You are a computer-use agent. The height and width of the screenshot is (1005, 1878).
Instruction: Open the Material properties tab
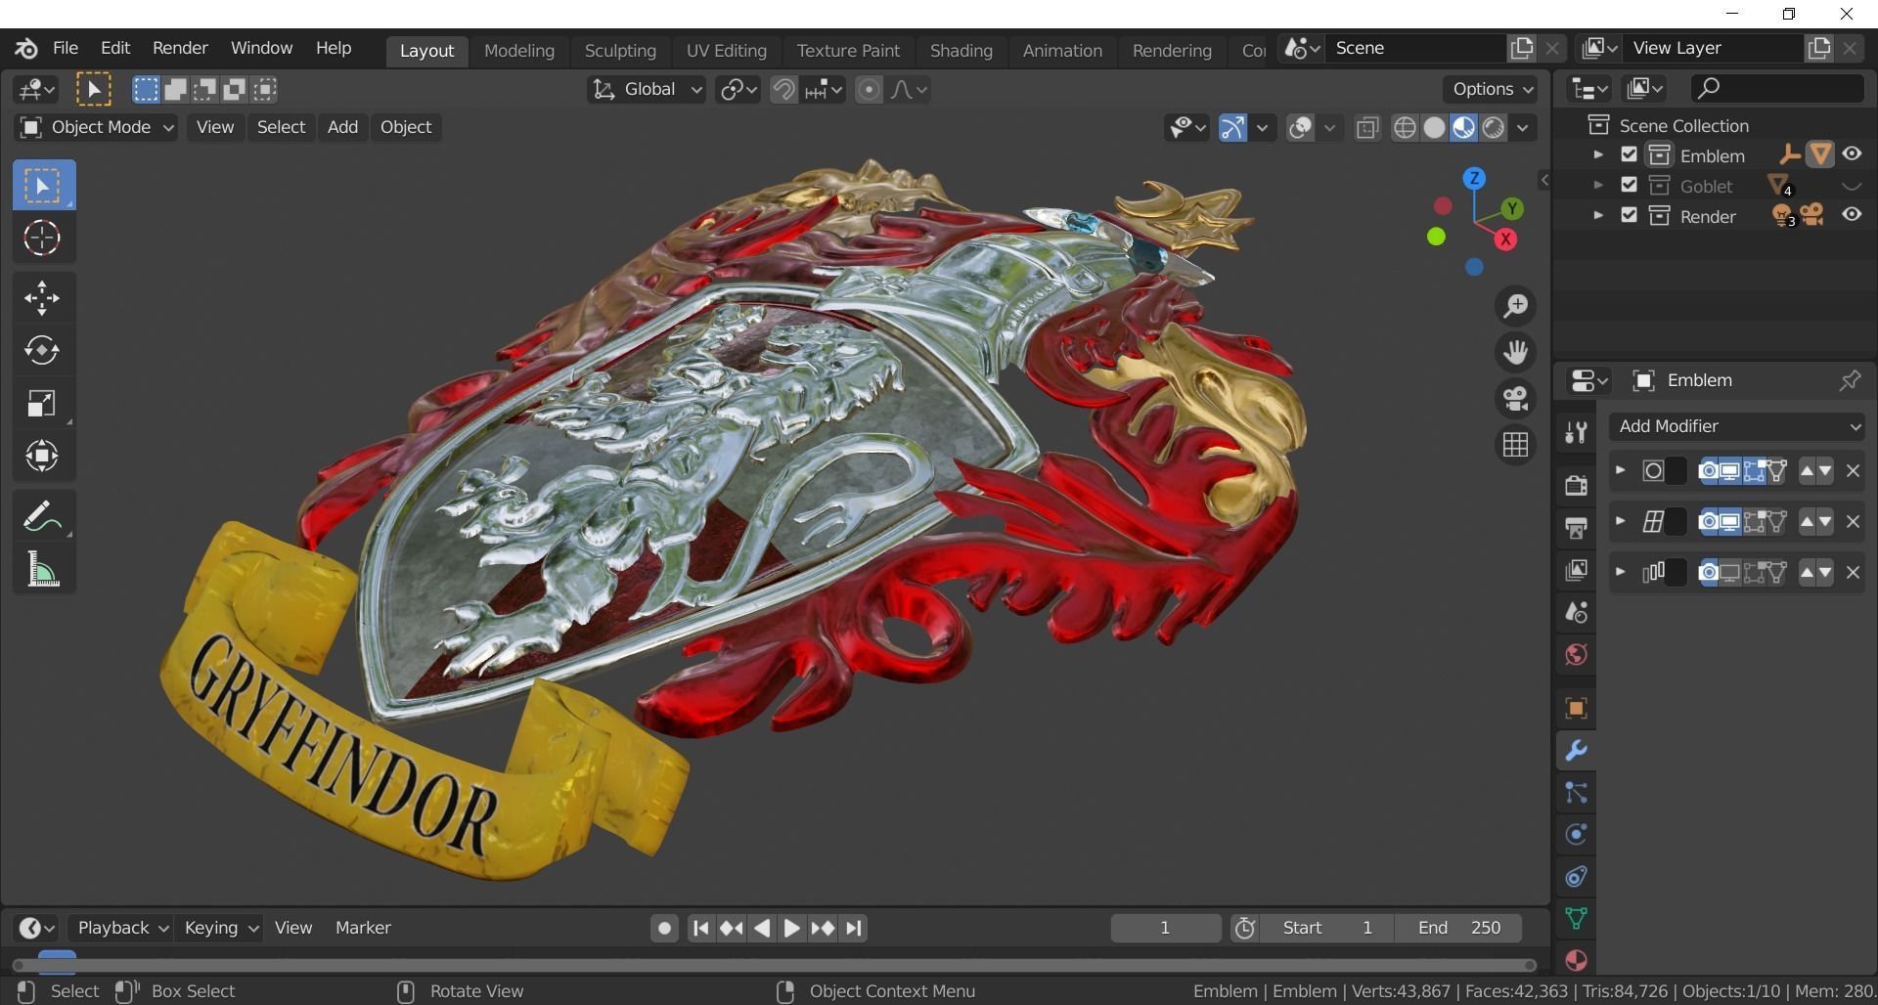(1576, 960)
